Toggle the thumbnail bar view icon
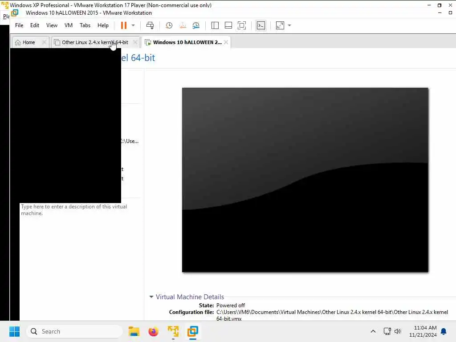Viewport: 456px width, 342px height. [228, 25]
